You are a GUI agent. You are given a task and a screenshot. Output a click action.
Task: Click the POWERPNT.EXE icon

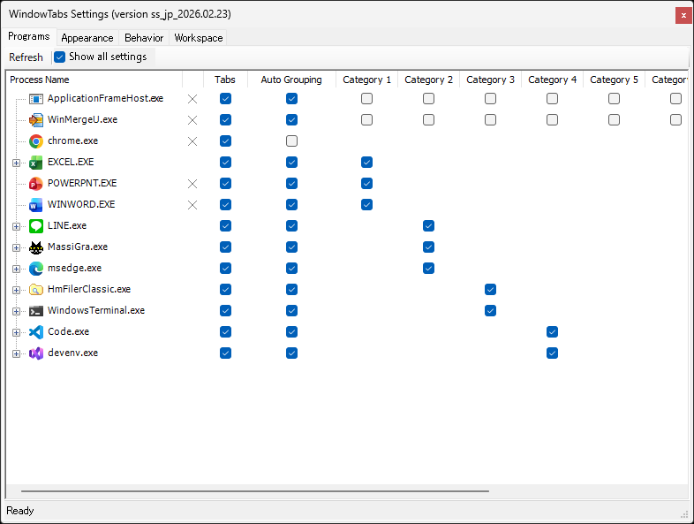coord(36,184)
